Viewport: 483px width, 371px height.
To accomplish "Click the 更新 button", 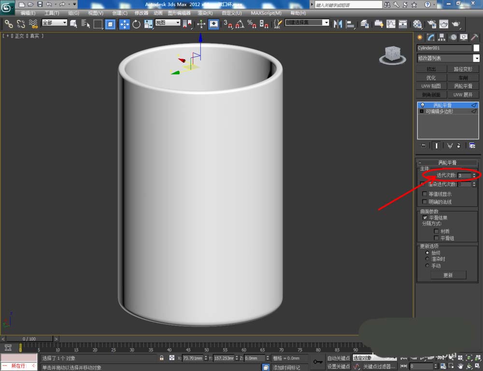I will point(448,275).
